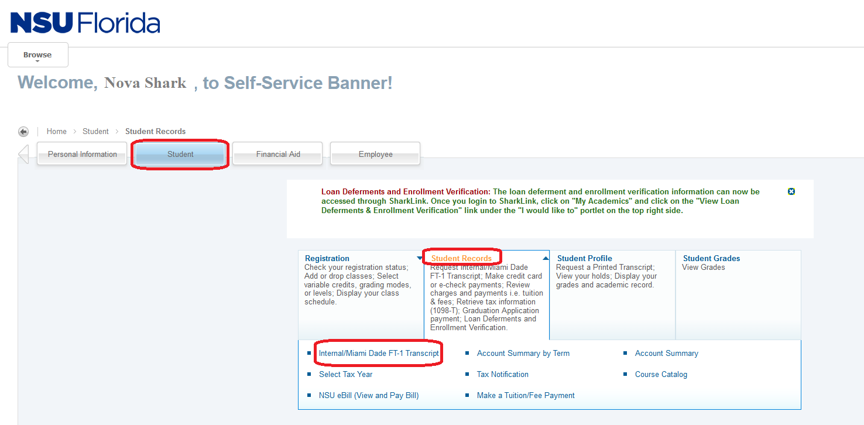Image resolution: width=864 pixels, height=425 pixels.
Task: Click Make a Tuition/Fee Payment link
Action: coord(526,396)
